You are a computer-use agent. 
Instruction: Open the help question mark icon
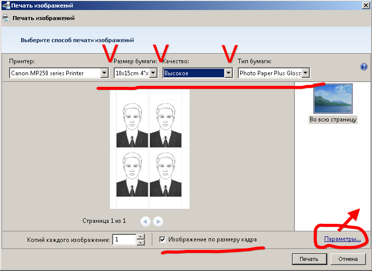coord(363,67)
